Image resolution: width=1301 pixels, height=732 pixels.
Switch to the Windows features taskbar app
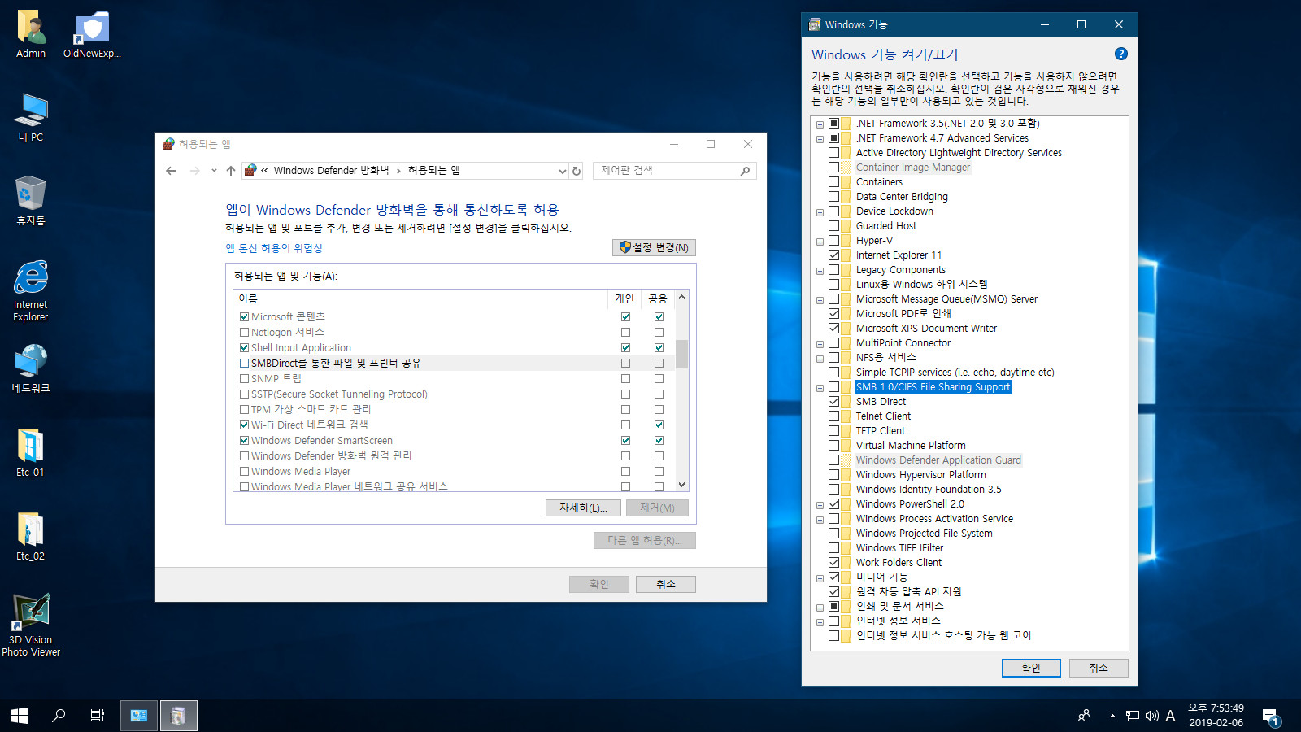pyautogui.click(x=178, y=716)
